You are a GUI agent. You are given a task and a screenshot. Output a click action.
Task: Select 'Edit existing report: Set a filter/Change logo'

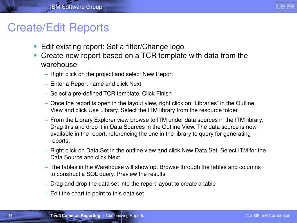coord(113,47)
